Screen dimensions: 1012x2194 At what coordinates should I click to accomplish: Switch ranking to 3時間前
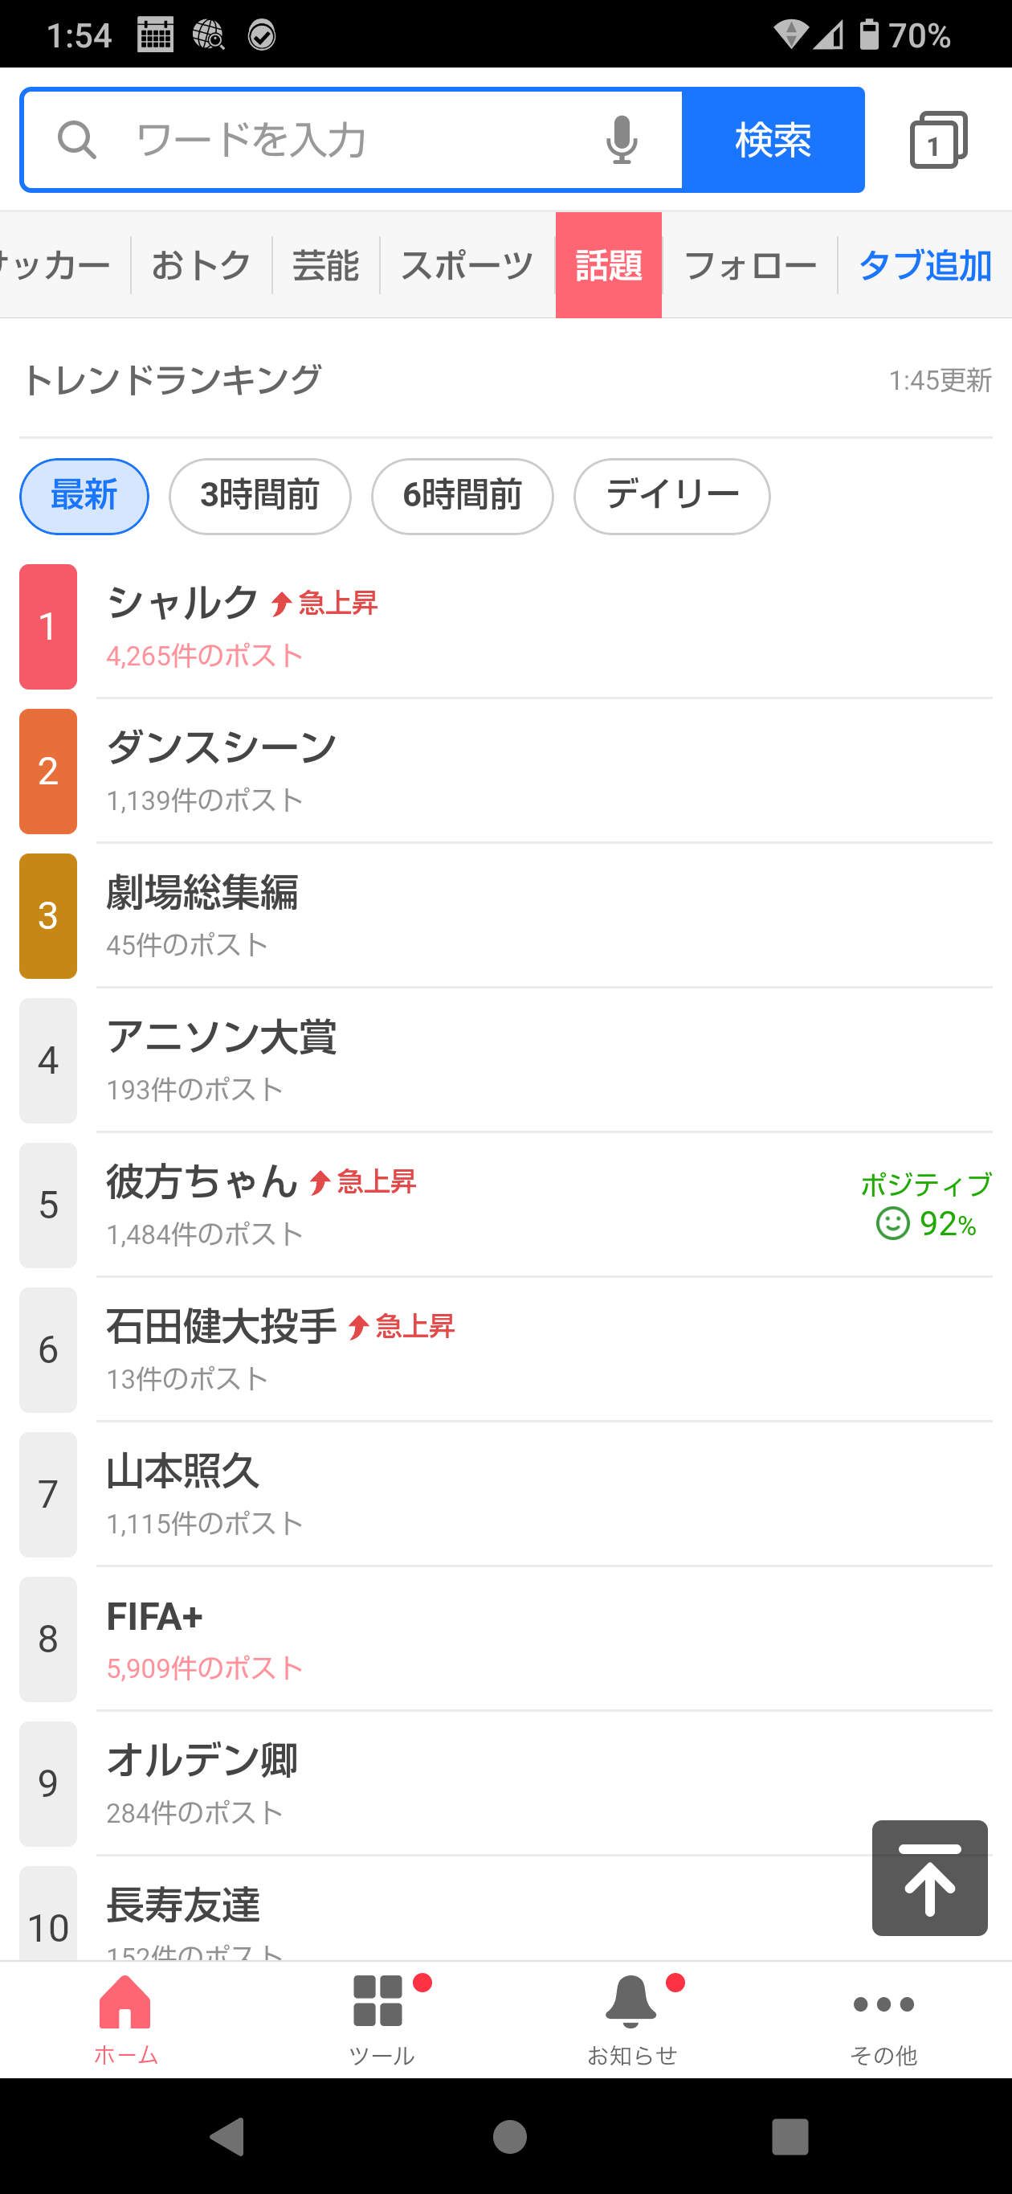coord(259,496)
